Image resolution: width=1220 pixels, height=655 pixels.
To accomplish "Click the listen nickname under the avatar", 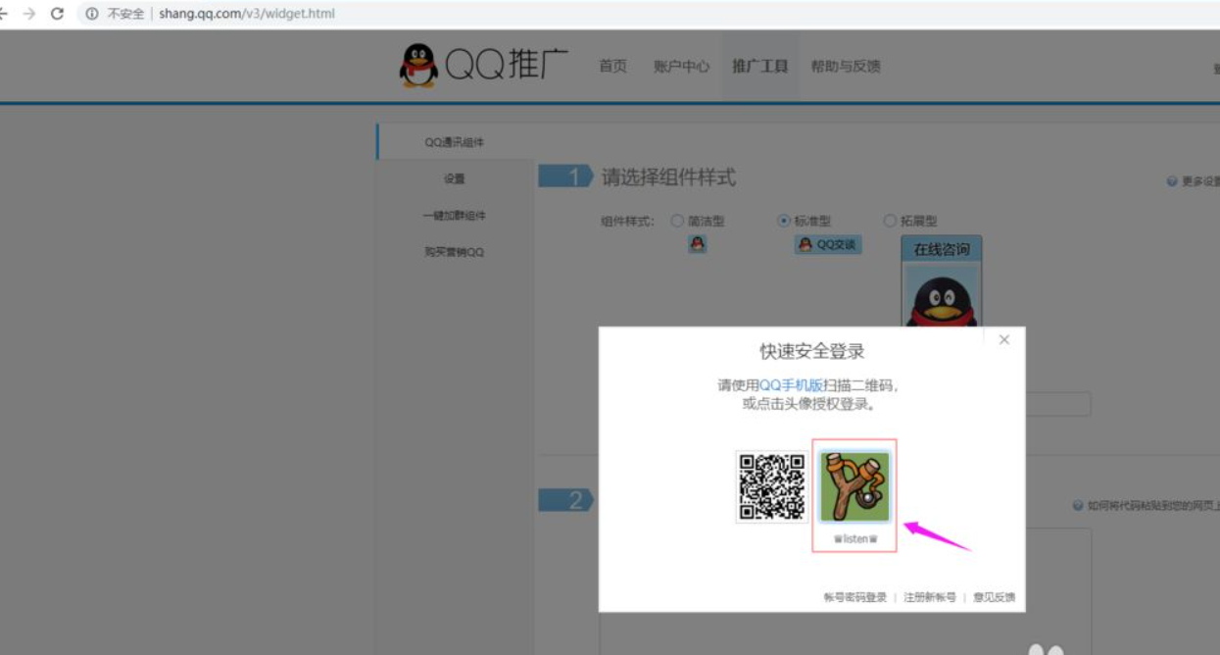I will coord(855,538).
